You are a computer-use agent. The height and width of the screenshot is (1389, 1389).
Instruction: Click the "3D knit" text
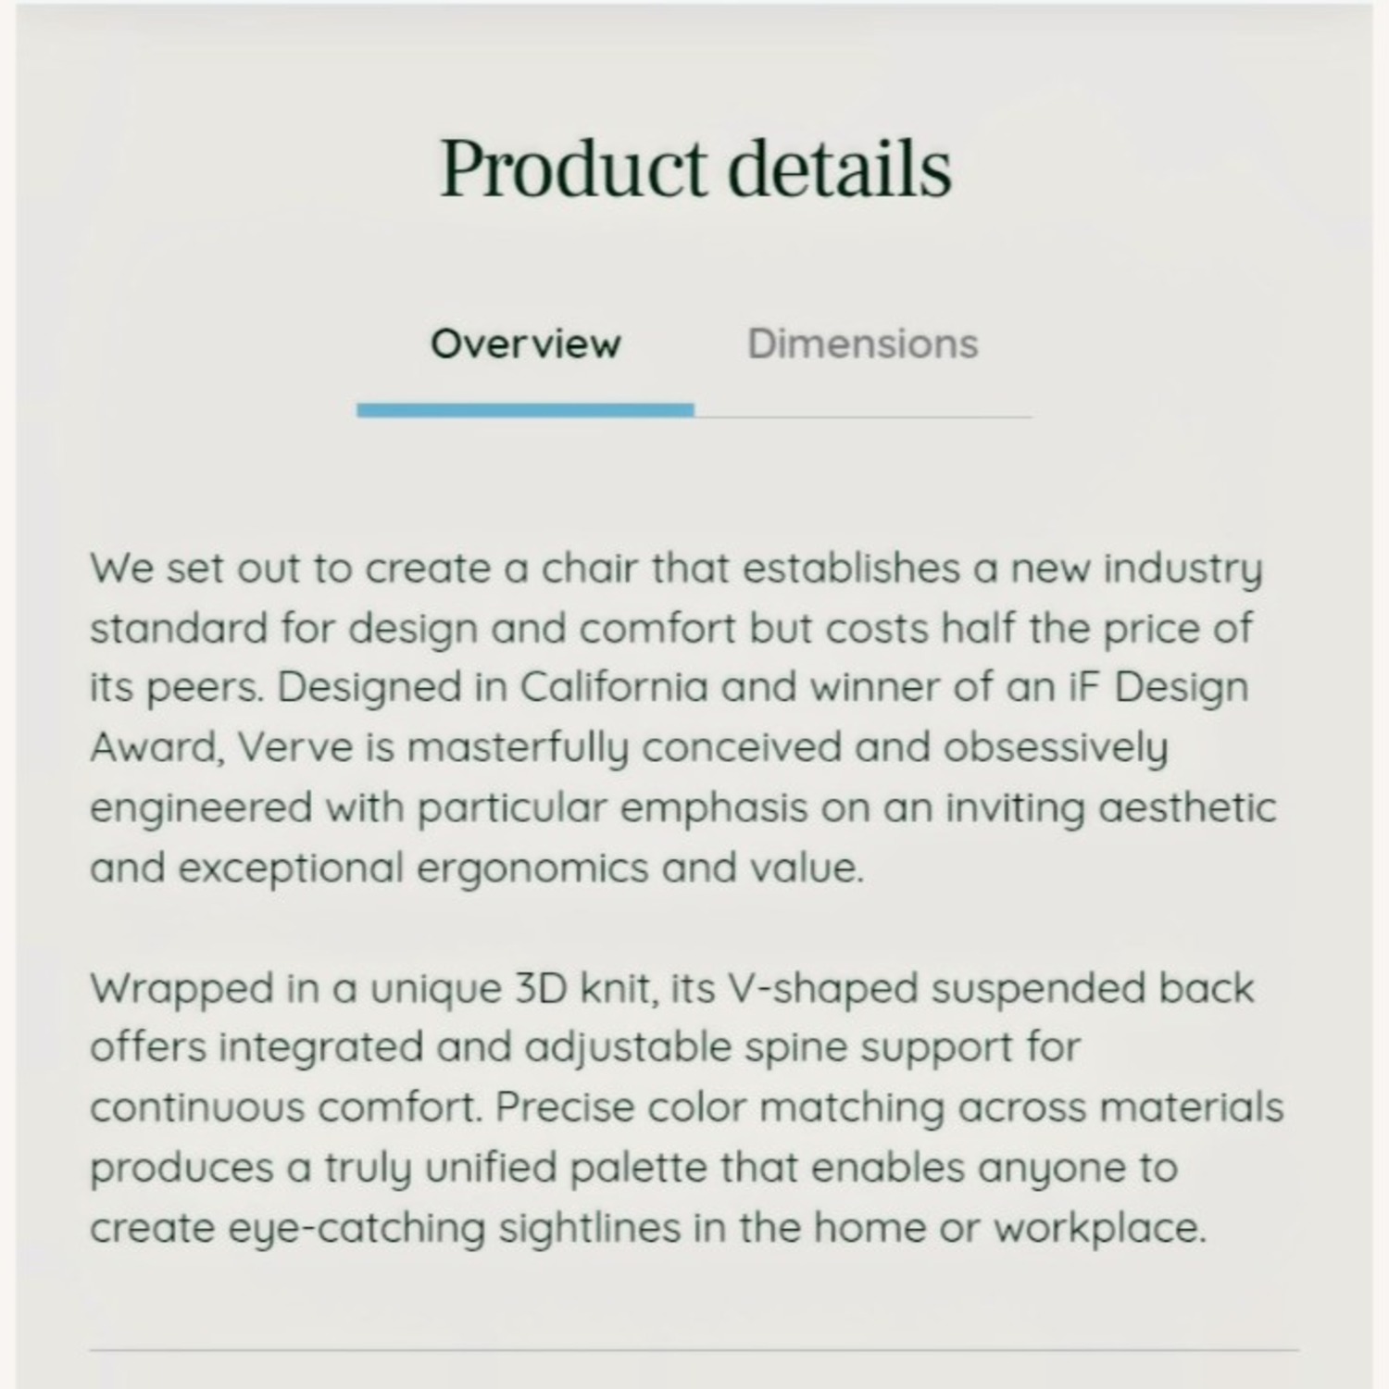pos(582,989)
